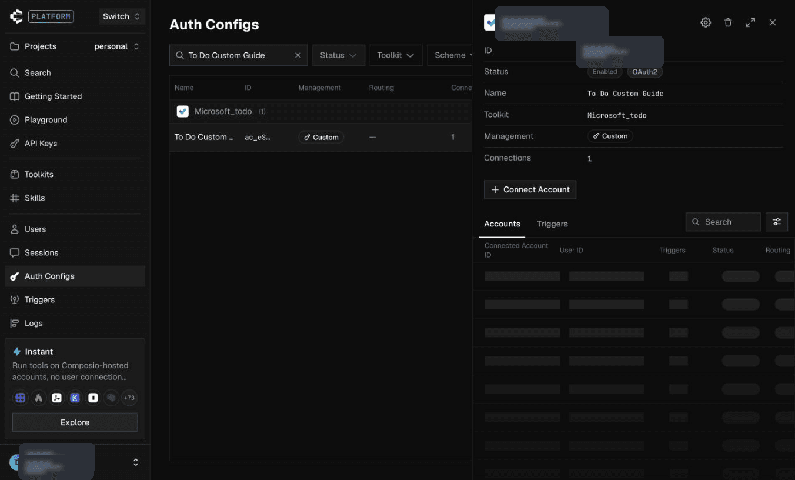795x480 pixels.
Task: Open accounts filter options icon
Action: coord(777,222)
